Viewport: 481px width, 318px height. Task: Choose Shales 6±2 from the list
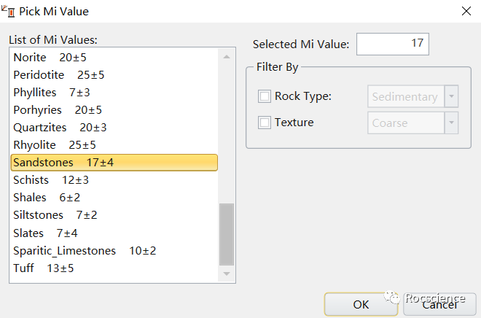point(47,198)
